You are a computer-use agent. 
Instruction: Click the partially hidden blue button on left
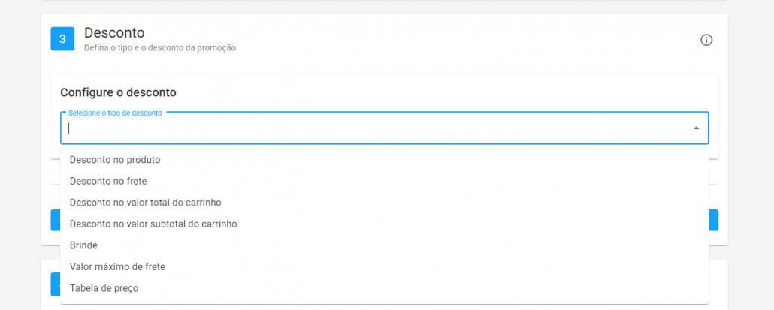click(x=55, y=220)
